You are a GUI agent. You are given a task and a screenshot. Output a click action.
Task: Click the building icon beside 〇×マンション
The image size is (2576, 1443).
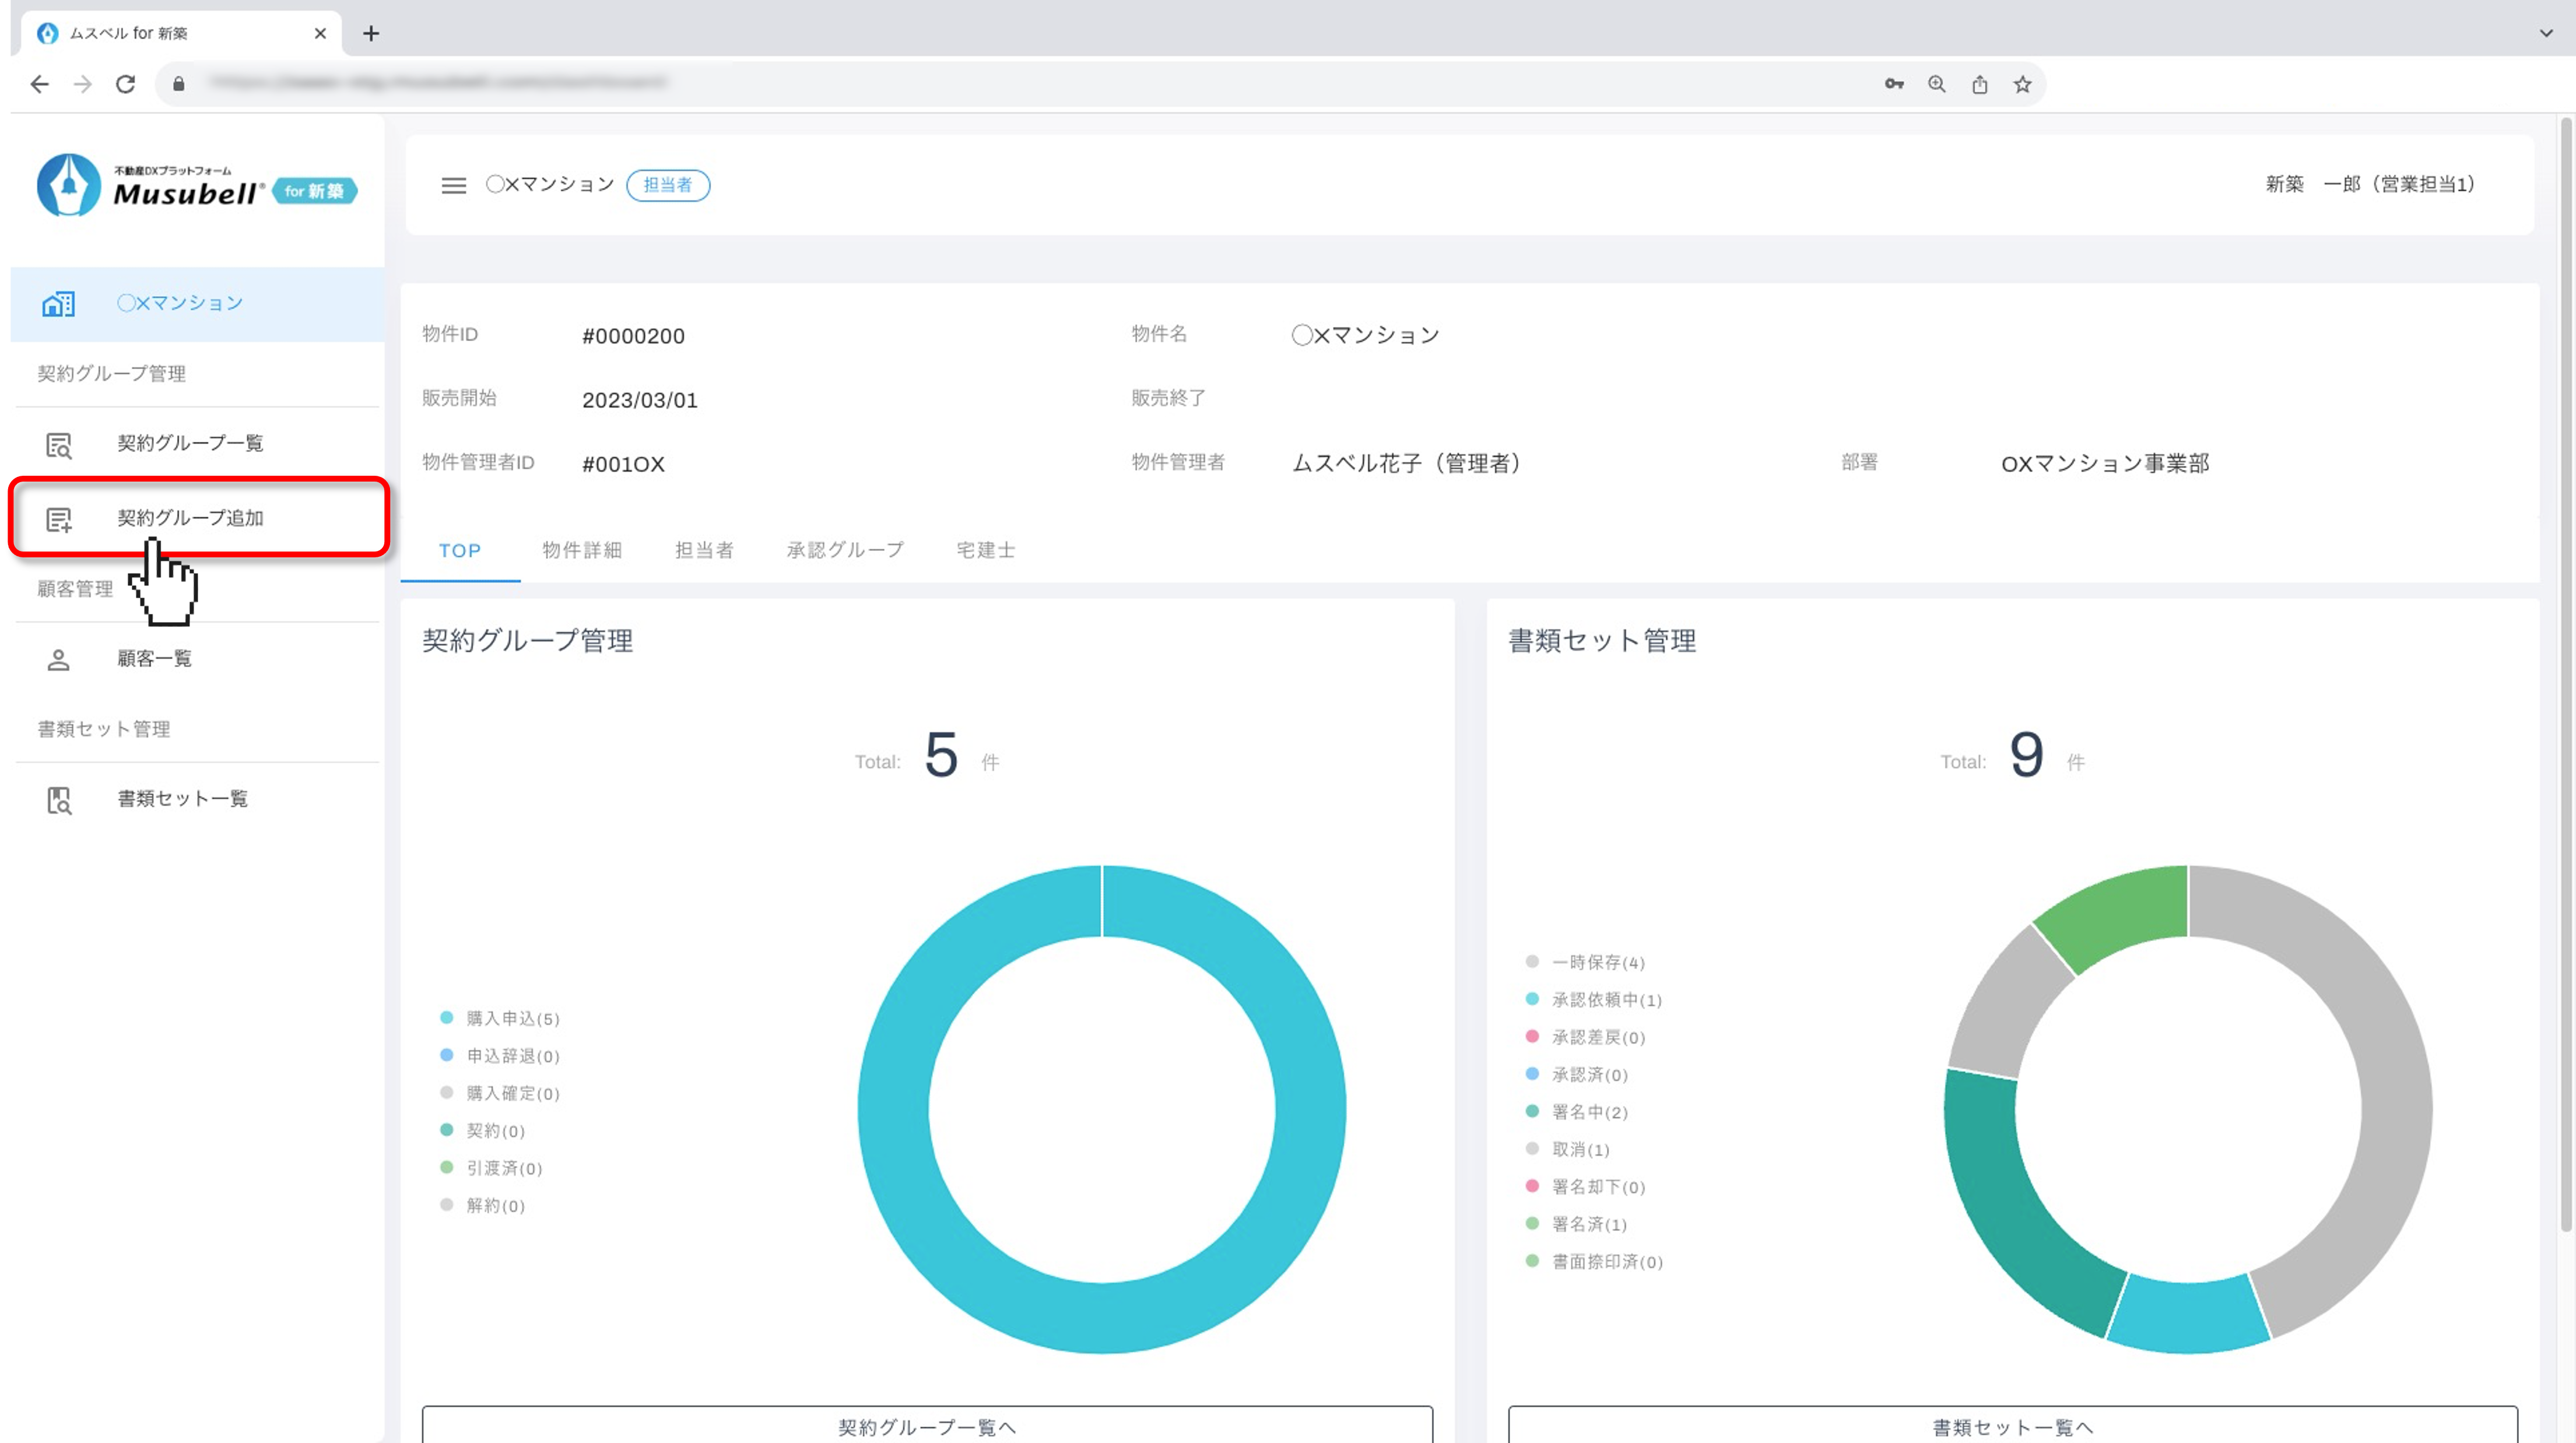(x=58, y=304)
